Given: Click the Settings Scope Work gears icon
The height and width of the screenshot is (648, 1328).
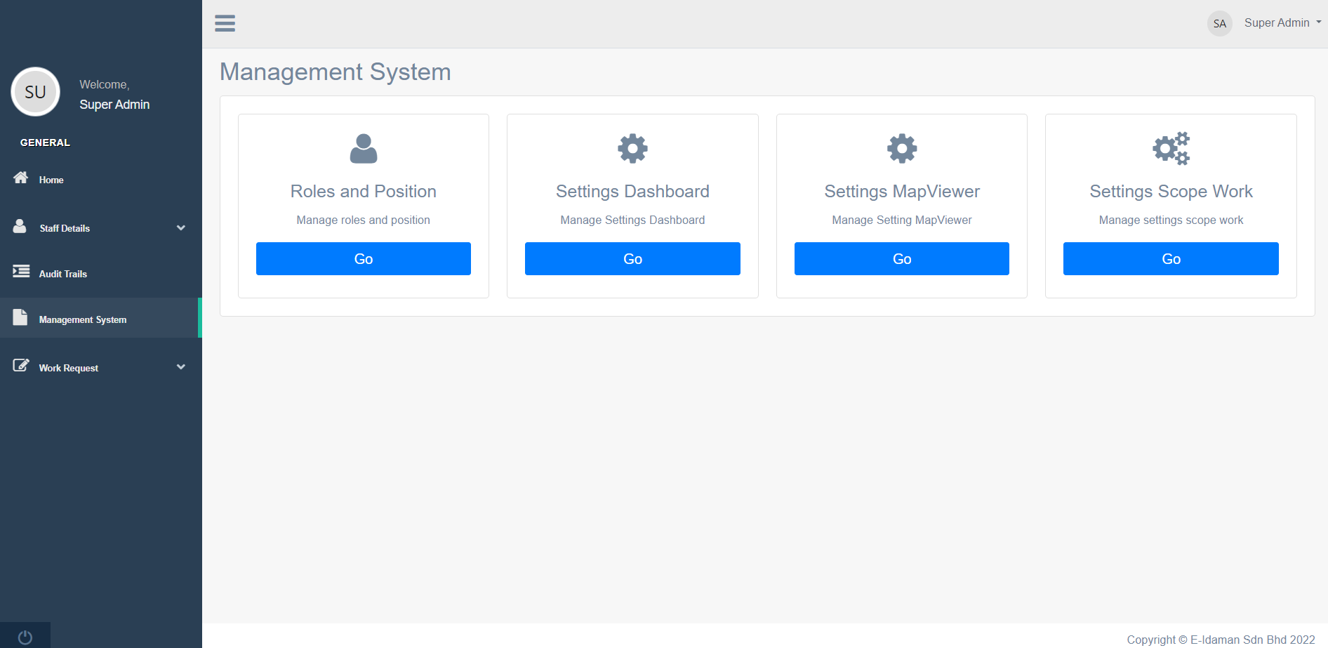Looking at the screenshot, I should pos(1171,149).
